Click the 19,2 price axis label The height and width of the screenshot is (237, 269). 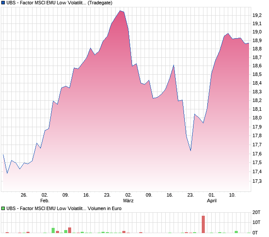[x=257, y=16]
